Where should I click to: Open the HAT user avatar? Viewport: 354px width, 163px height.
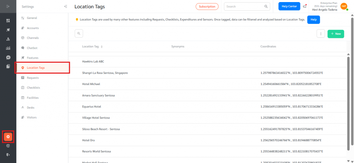coord(344,6)
